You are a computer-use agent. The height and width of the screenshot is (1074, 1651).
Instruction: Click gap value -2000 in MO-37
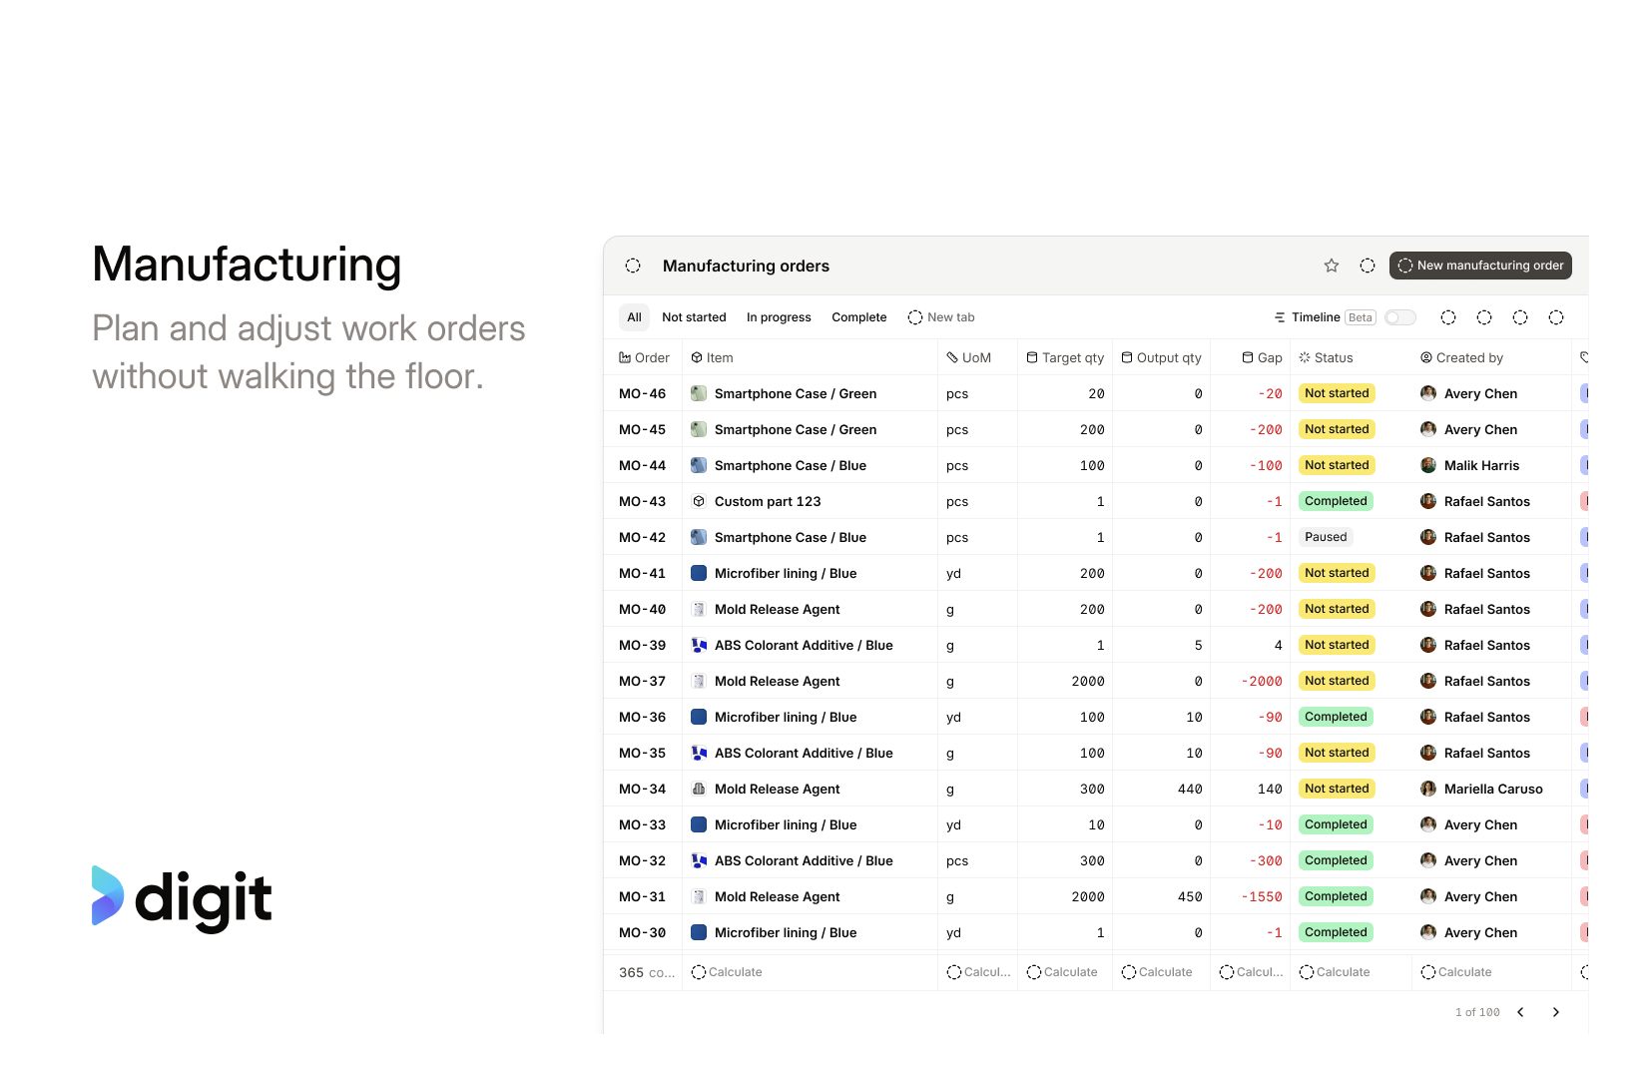(1262, 681)
